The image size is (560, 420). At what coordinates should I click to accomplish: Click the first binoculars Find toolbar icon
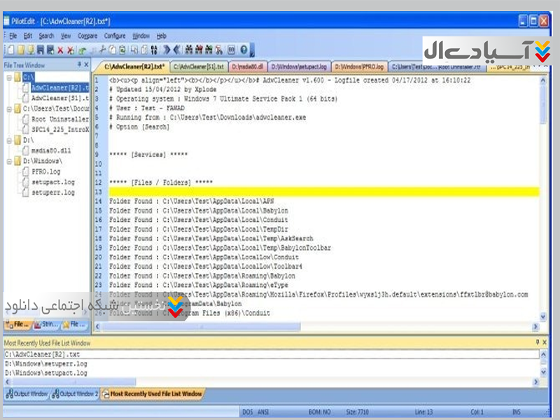tap(188, 50)
